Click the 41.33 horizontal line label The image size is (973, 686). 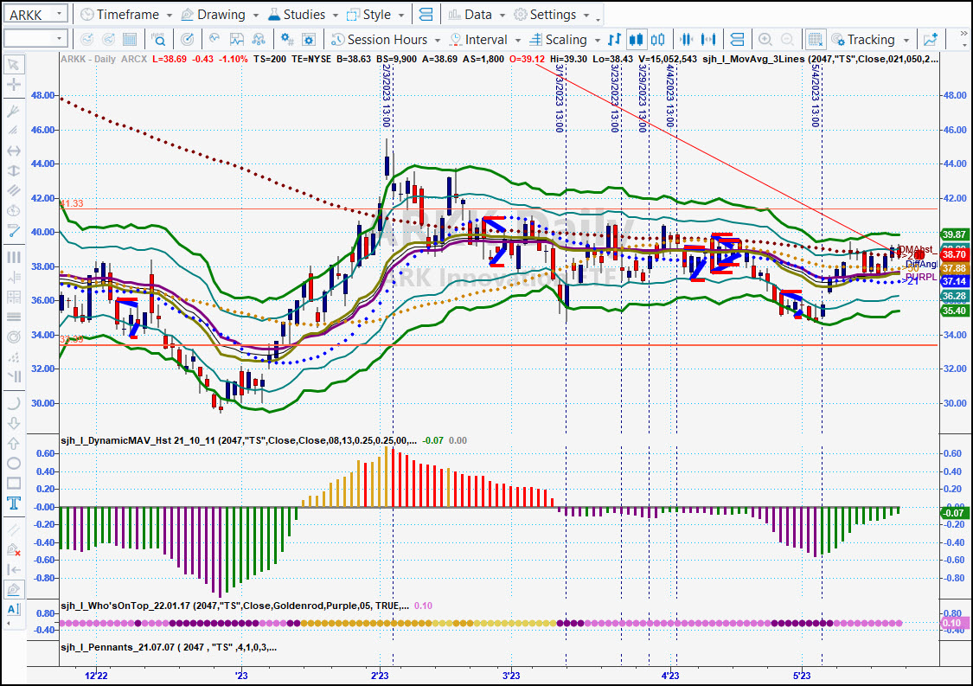tap(72, 203)
